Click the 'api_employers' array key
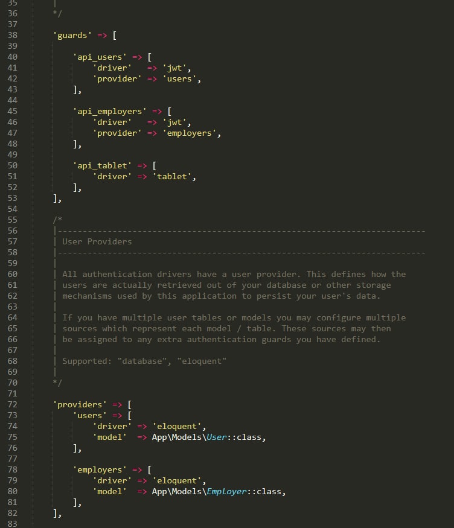 [x=110, y=112]
